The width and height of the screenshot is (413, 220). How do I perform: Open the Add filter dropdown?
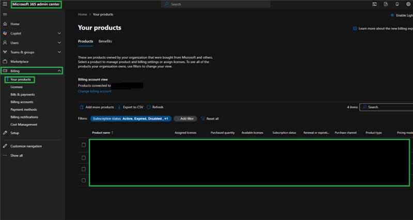click(x=185, y=119)
